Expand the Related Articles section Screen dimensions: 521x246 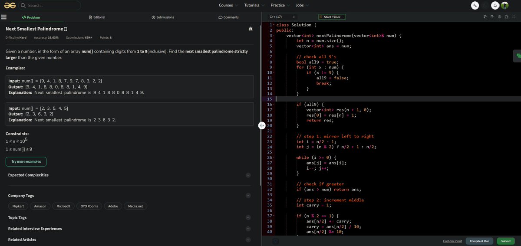tap(248, 239)
